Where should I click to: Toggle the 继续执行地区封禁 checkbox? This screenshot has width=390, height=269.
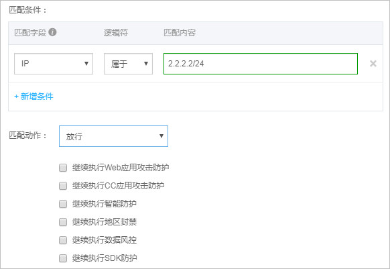click(63, 222)
